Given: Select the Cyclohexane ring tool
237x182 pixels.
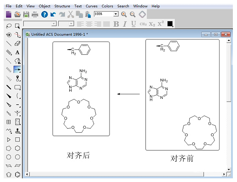Looking at the screenshot, I should pyautogui.click(x=17, y=148).
